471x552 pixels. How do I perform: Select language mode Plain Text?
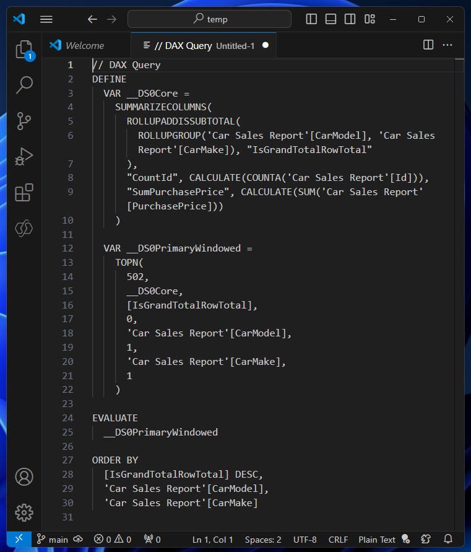tap(377, 540)
